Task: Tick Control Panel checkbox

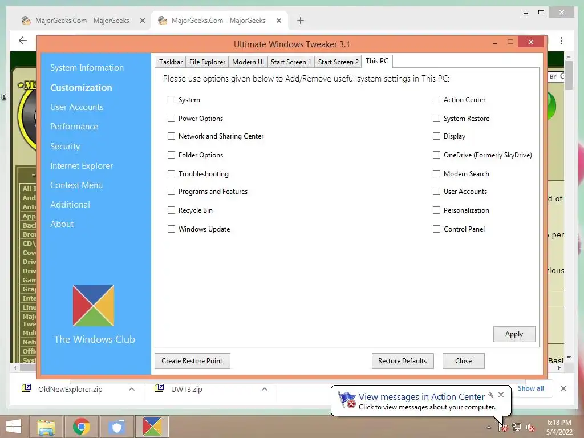Action: tap(436, 229)
